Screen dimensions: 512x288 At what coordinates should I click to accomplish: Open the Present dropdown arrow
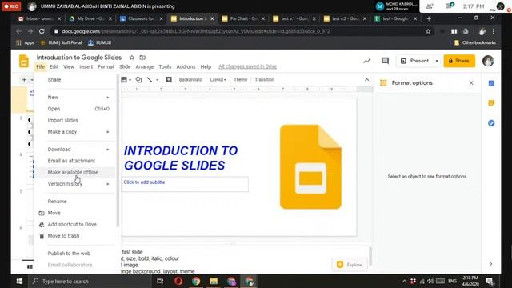coord(437,61)
